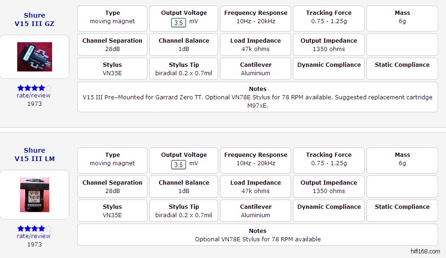Click the first blue star under V15 III GZ
Viewport: 446px width, 258px height.
point(20,88)
